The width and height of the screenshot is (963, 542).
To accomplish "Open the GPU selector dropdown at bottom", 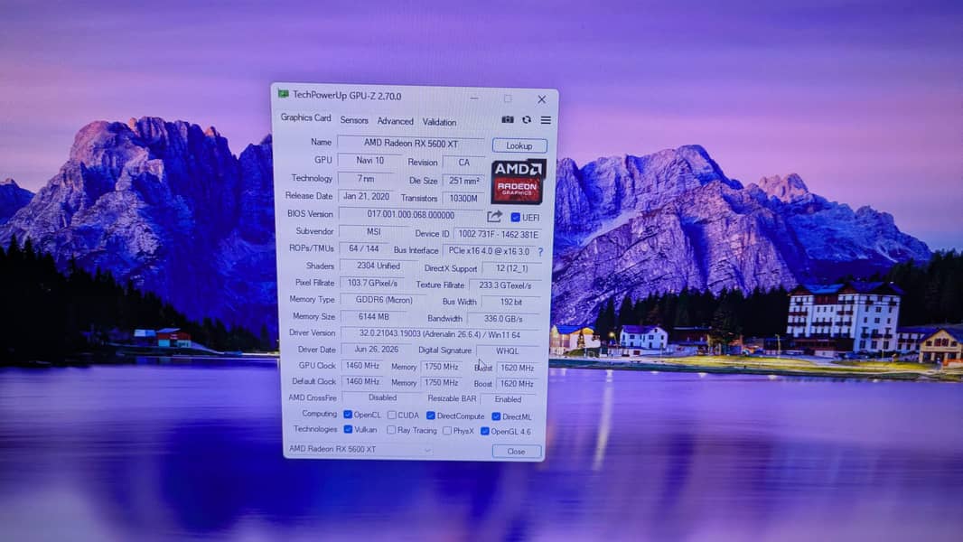I will 360,449.
